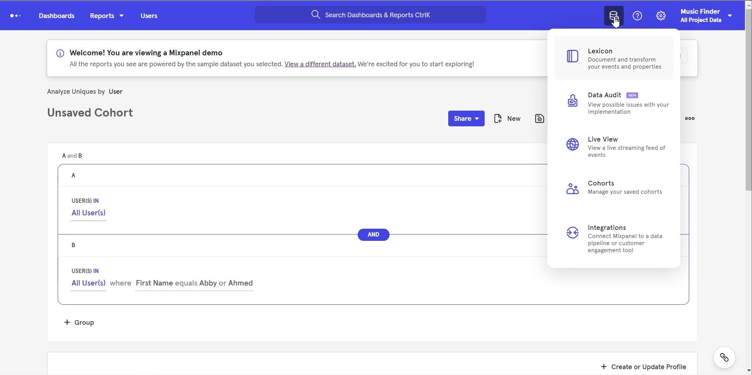752x375 pixels.
Task: Click the Integrations icon
Action: click(x=572, y=233)
